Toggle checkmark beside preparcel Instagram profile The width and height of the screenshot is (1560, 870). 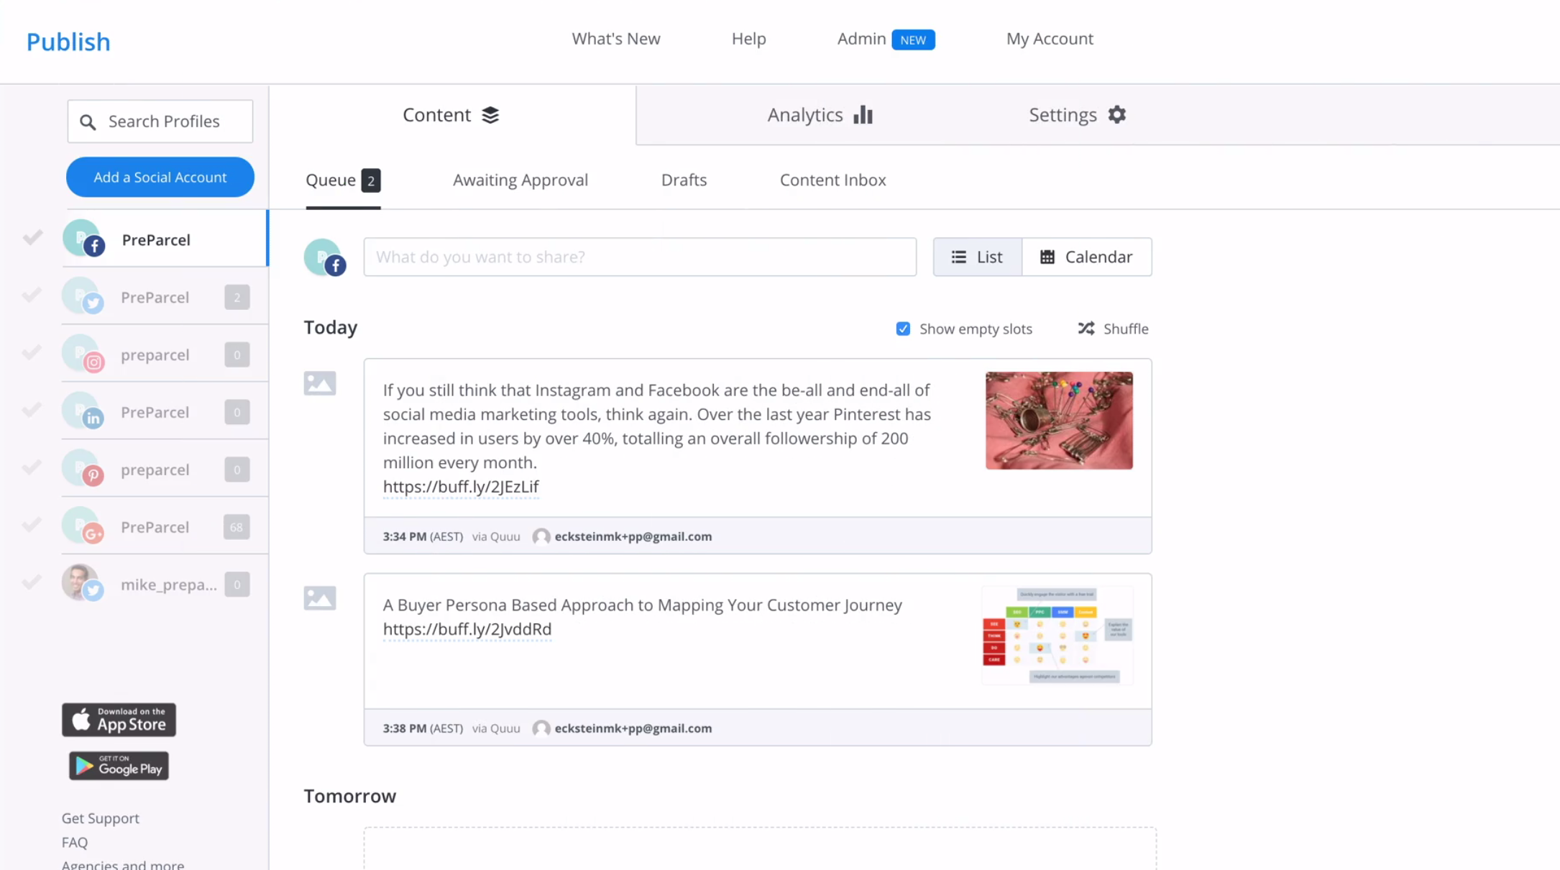[x=32, y=352]
